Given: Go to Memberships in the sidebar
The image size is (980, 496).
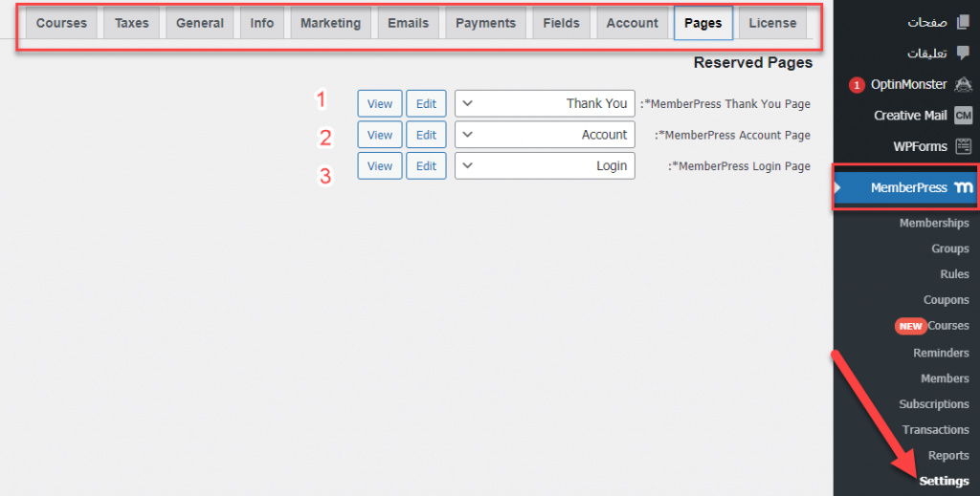Looking at the screenshot, I should 933,223.
